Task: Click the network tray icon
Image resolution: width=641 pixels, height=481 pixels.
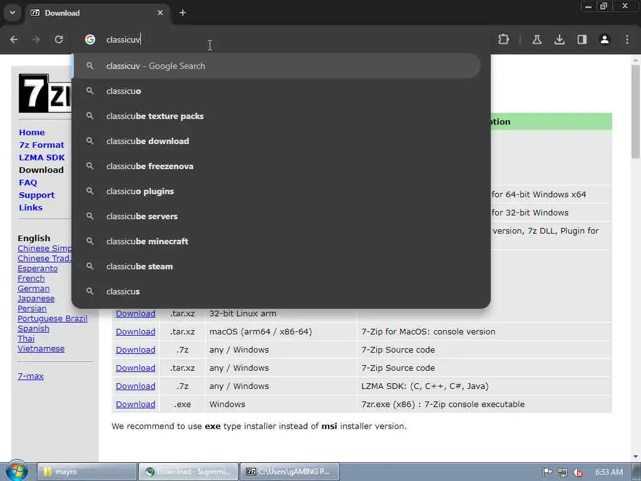Action: click(x=563, y=472)
